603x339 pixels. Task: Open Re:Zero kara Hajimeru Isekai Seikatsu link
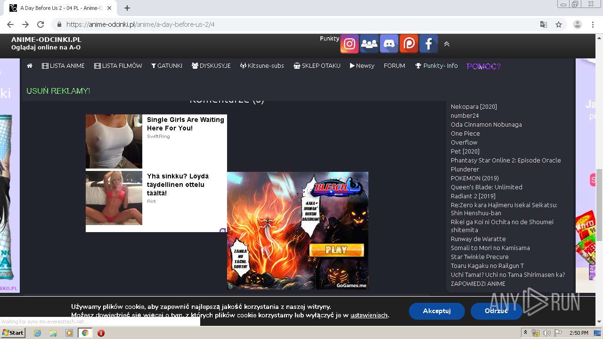pyautogui.click(x=504, y=209)
